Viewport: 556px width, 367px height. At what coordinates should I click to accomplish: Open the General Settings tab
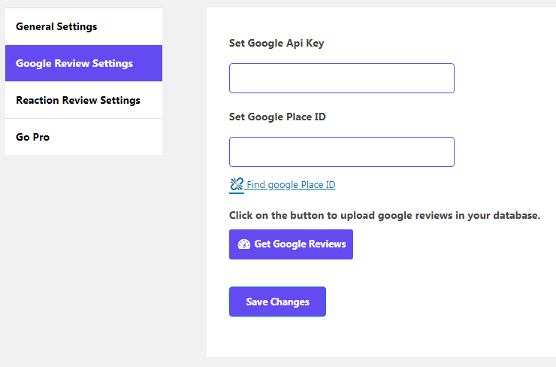click(83, 26)
